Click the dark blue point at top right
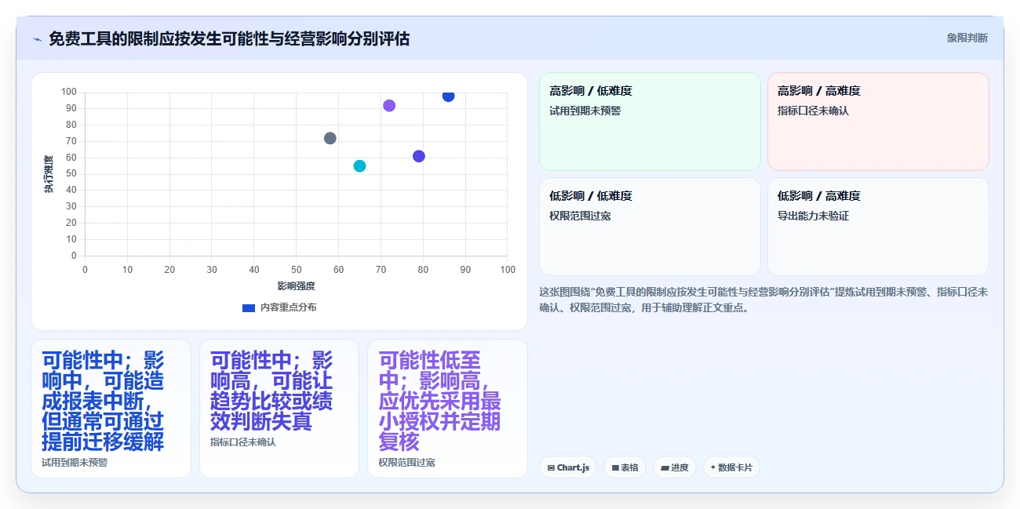1020x509 pixels. [448, 96]
